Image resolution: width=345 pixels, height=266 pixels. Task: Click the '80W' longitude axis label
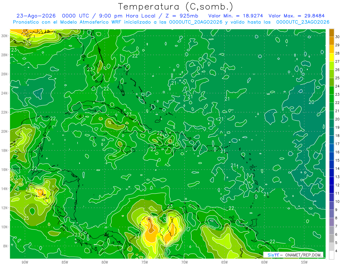click(x=105, y=262)
